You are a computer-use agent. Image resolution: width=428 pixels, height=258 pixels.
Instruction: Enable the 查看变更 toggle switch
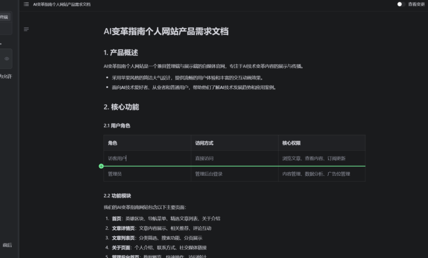pyautogui.click(x=400, y=4)
